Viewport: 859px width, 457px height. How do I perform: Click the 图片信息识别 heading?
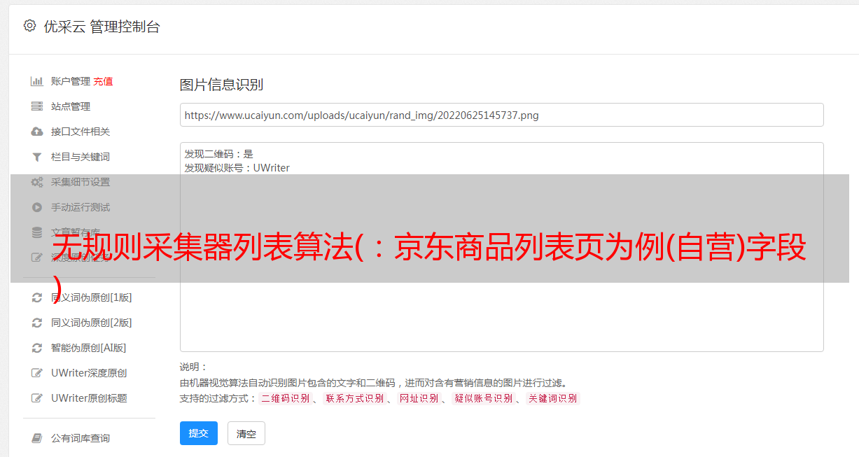coord(221,85)
